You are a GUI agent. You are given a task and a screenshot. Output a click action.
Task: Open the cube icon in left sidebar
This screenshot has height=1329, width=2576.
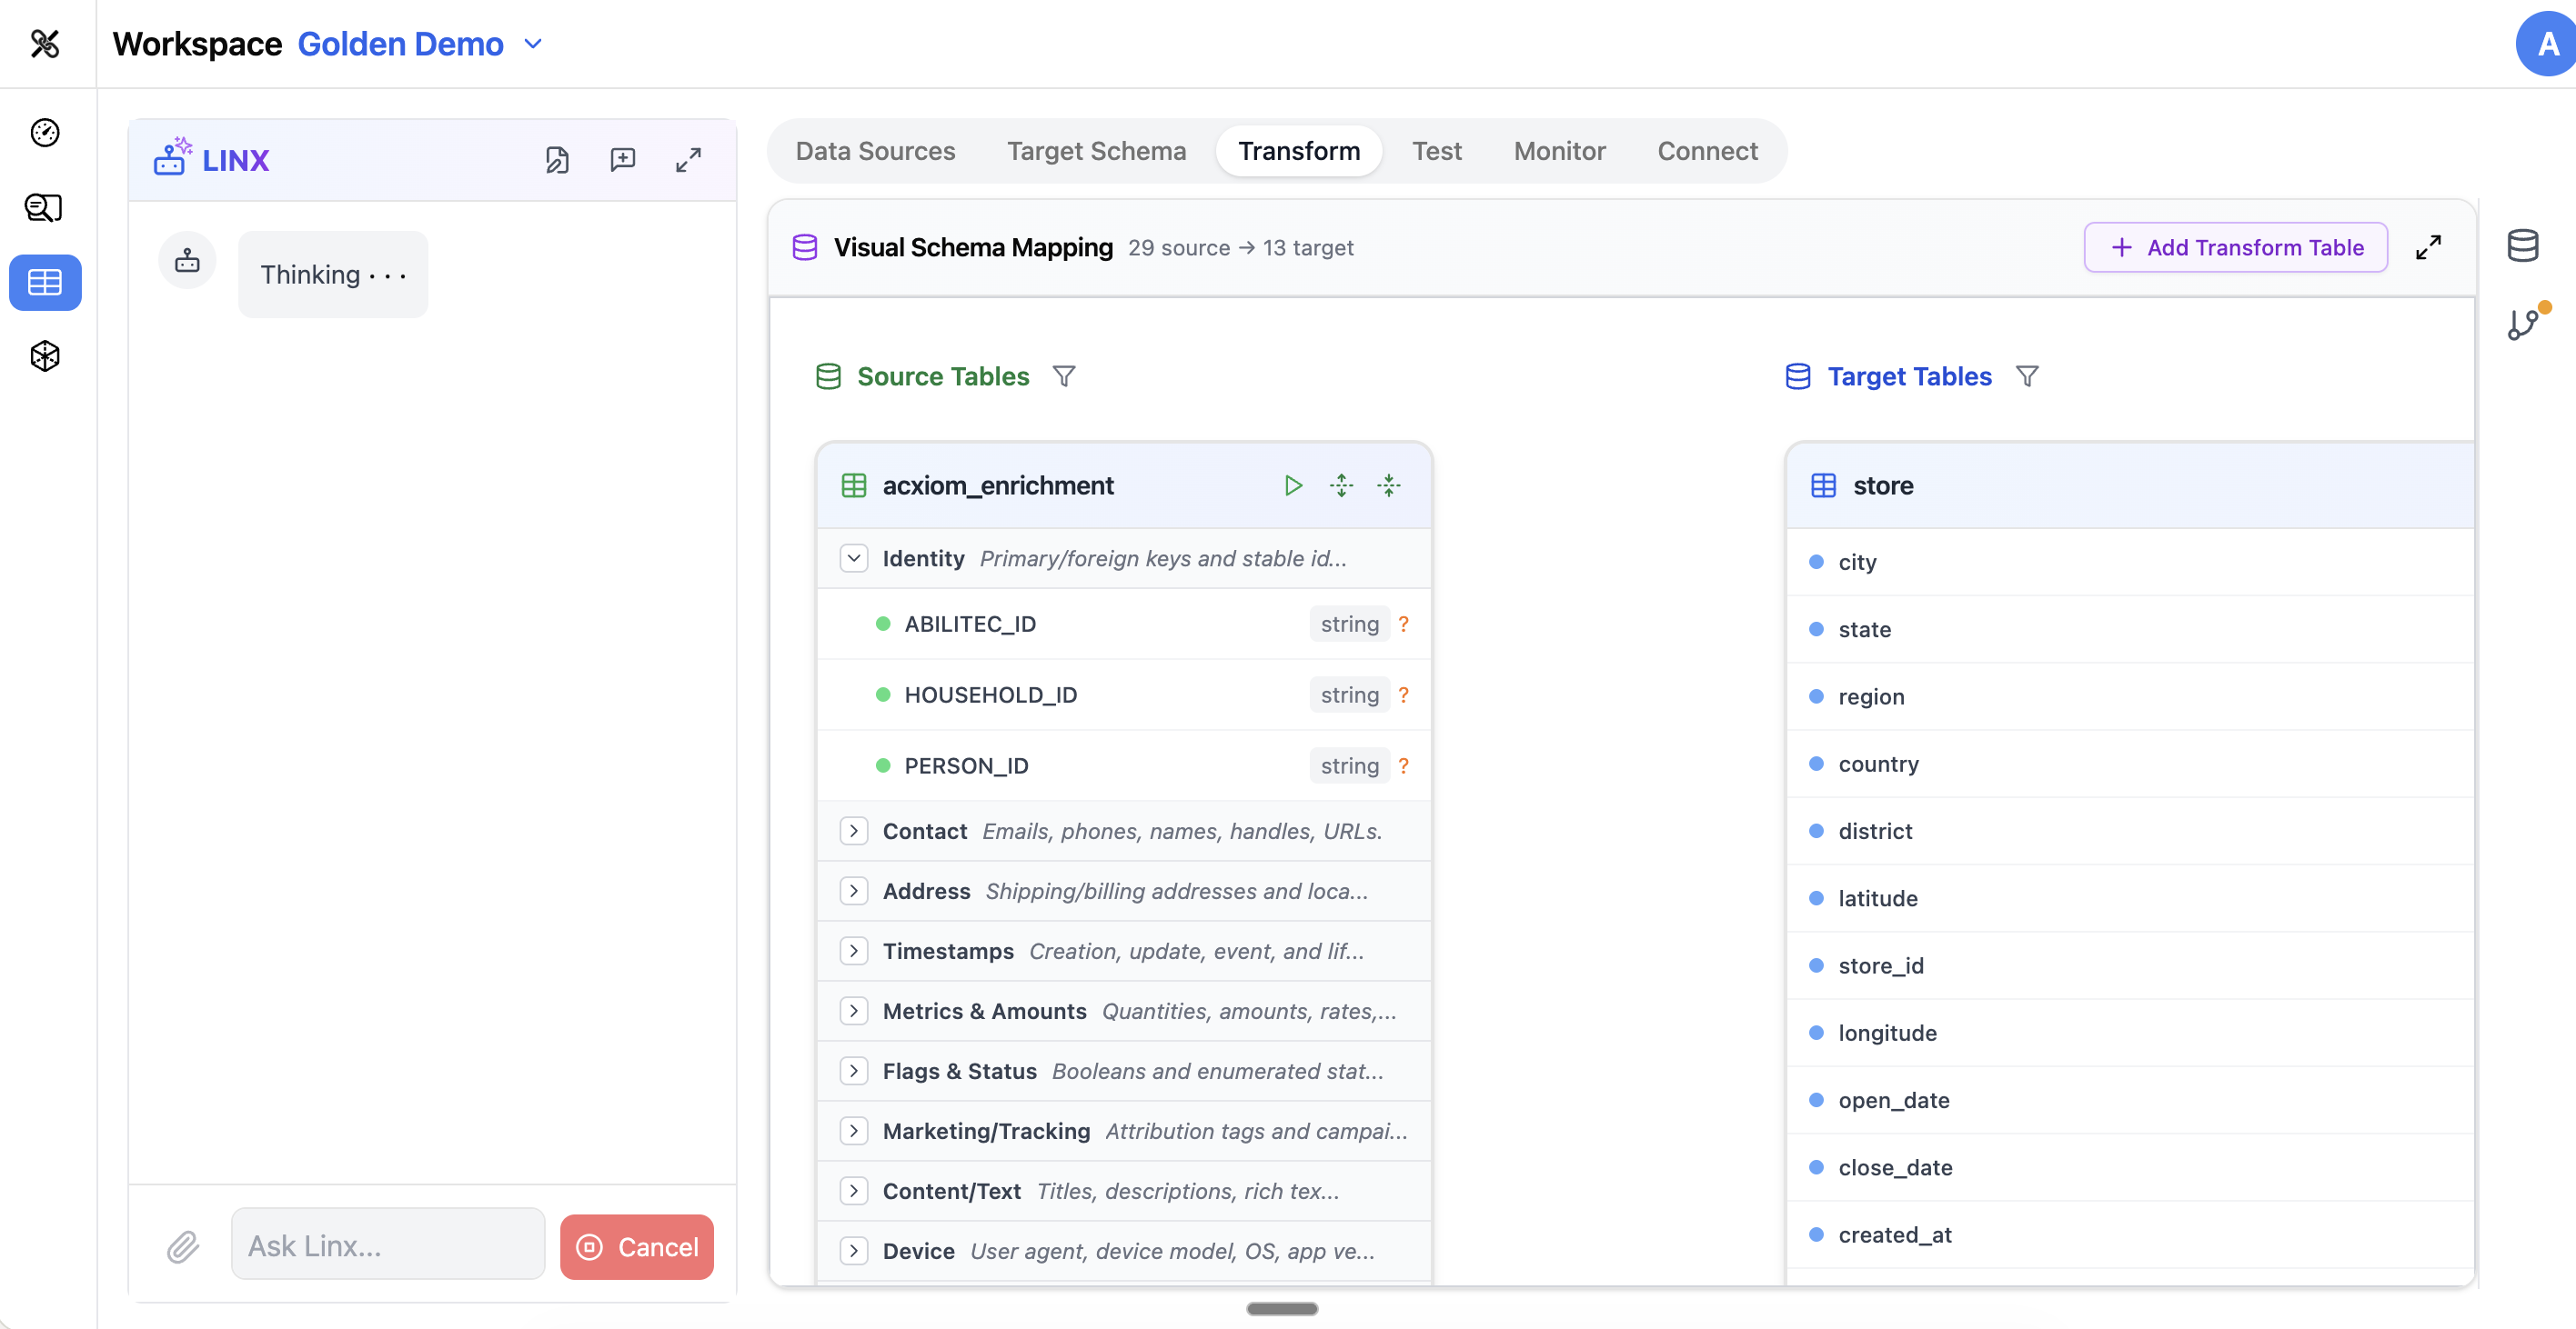(45, 355)
